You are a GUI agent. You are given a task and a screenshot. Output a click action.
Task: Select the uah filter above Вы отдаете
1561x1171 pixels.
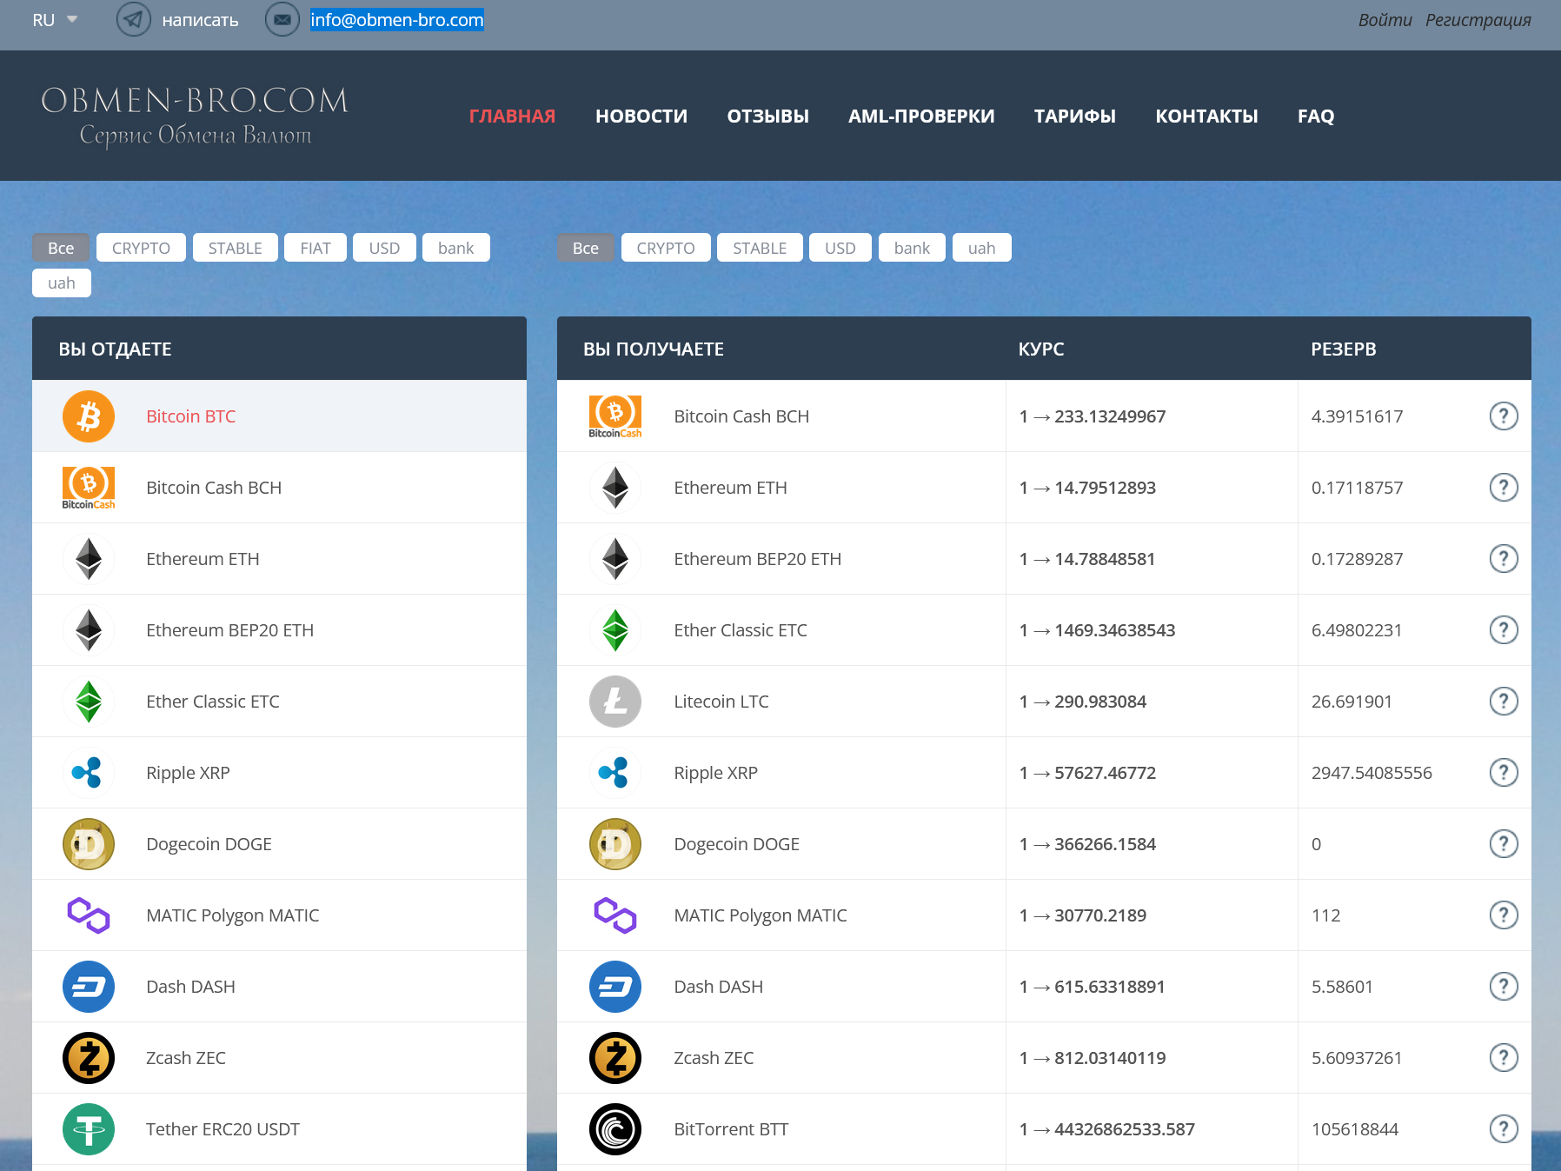pos(62,283)
